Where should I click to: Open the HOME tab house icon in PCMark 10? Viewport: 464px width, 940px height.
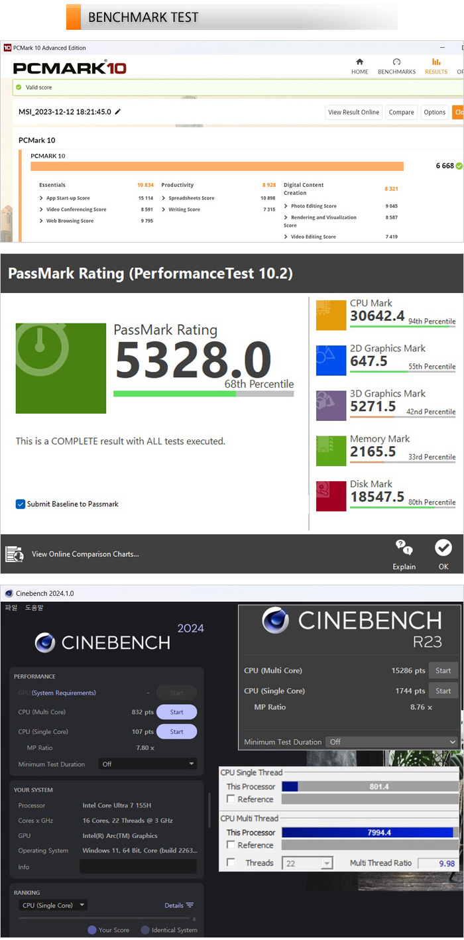click(360, 62)
